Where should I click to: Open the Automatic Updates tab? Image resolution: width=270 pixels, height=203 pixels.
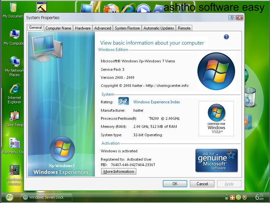[x=158, y=28]
